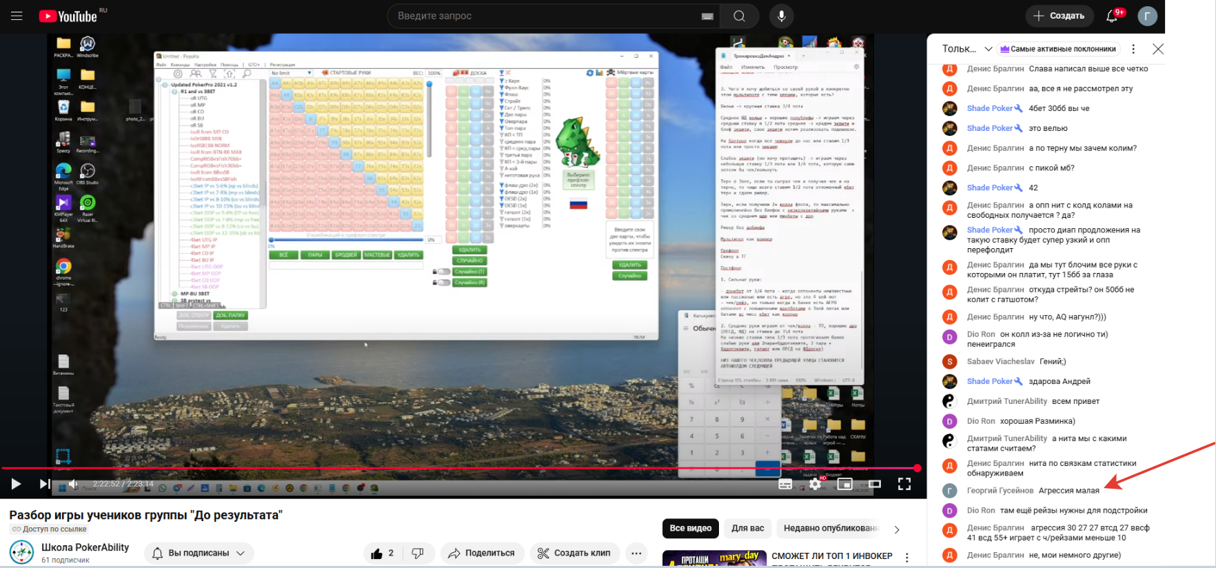Viewport: 1216px width, 568px height.
Task: Click the avatar beside message '42'
Action: [950, 187]
